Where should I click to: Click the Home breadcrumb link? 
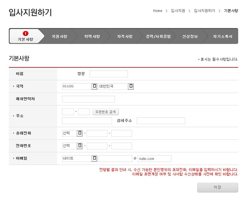157,11
